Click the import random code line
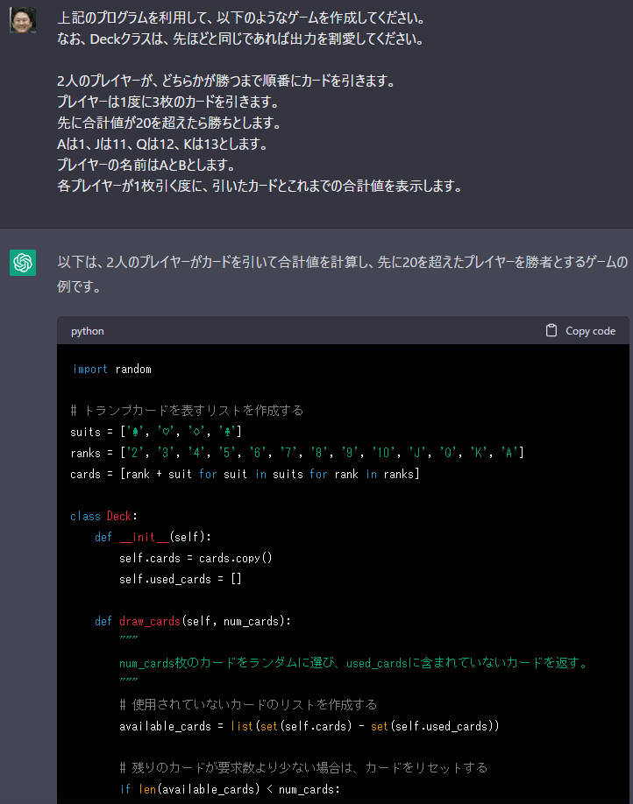633x804 pixels. tap(112, 370)
